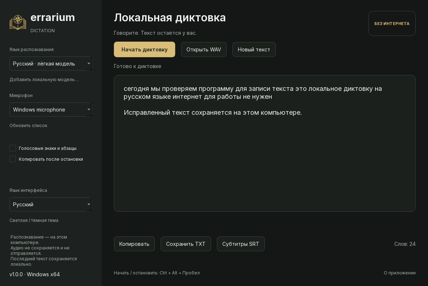Click the "Язык распознавания" label
428x286 pixels.
pos(32,50)
